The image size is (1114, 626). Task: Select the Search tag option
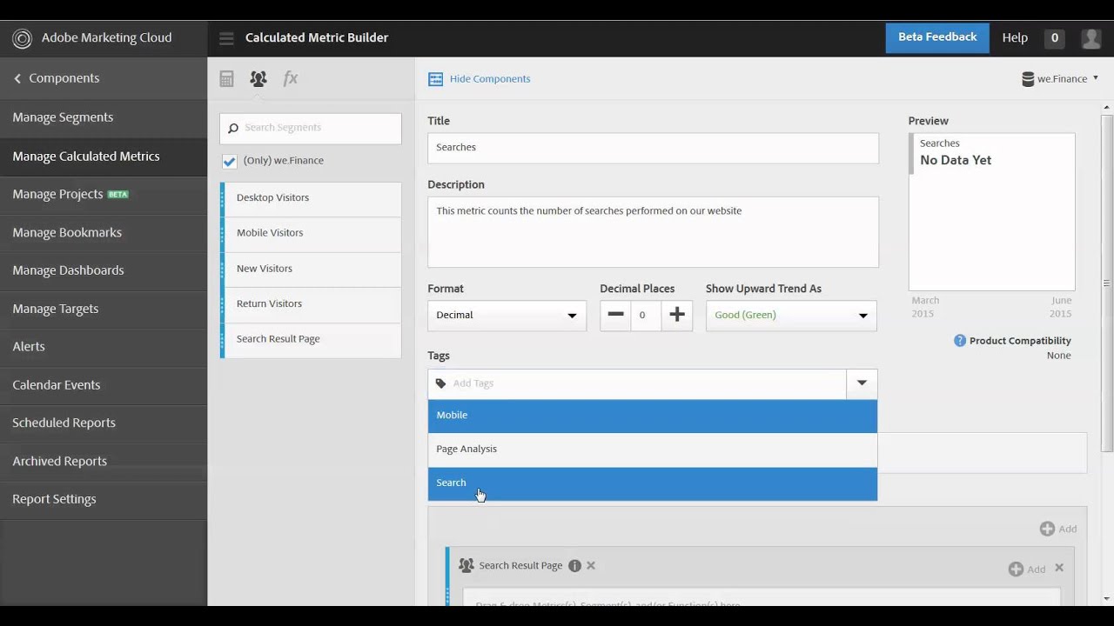click(x=653, y=483)
